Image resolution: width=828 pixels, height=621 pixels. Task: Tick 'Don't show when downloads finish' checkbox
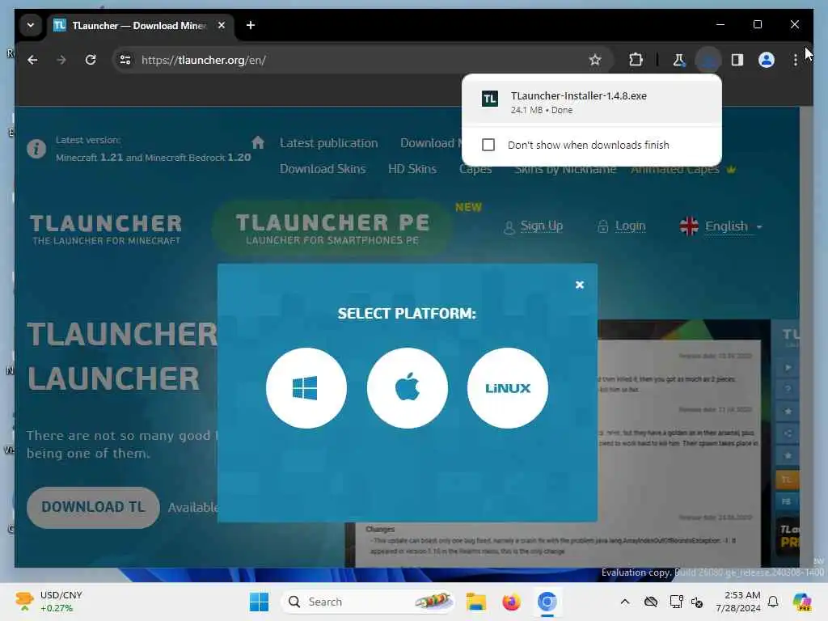(x=488, y=145)
